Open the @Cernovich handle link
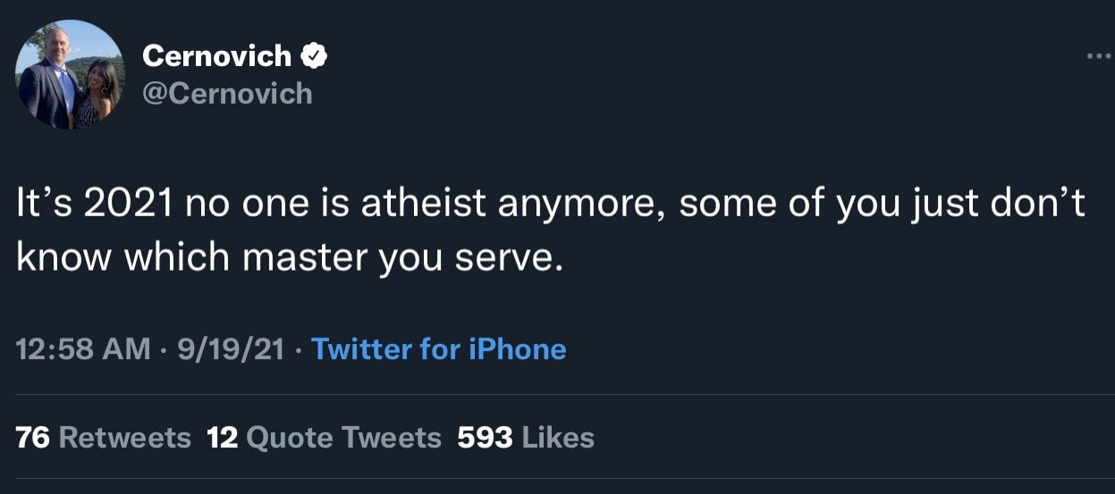Screen dimensions: 1115x494 click(227, 93)
